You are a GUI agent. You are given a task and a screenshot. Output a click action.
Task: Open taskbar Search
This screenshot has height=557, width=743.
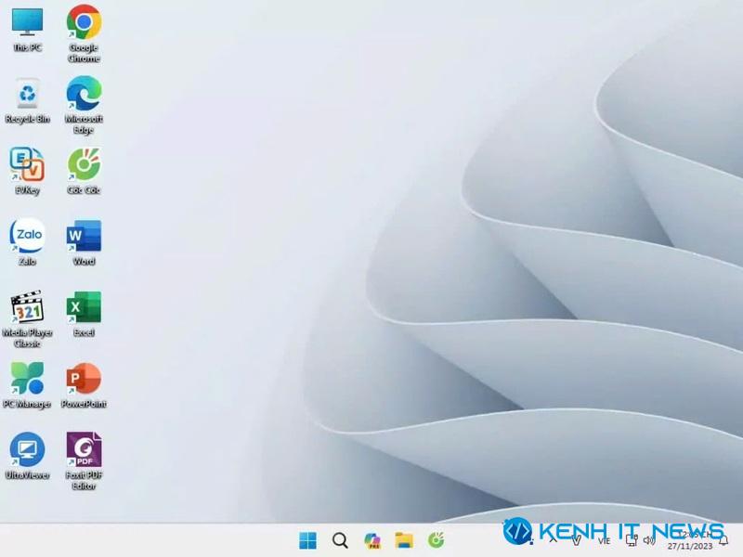tap(340, 540)
